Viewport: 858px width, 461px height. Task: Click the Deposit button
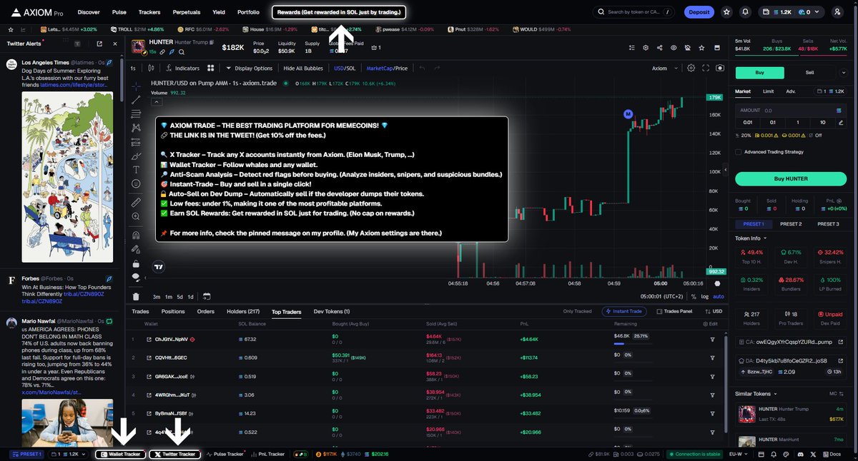[x=699, y=12]
